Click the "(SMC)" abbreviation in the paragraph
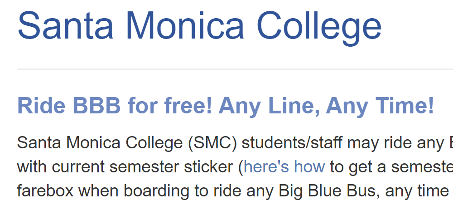 212,142
